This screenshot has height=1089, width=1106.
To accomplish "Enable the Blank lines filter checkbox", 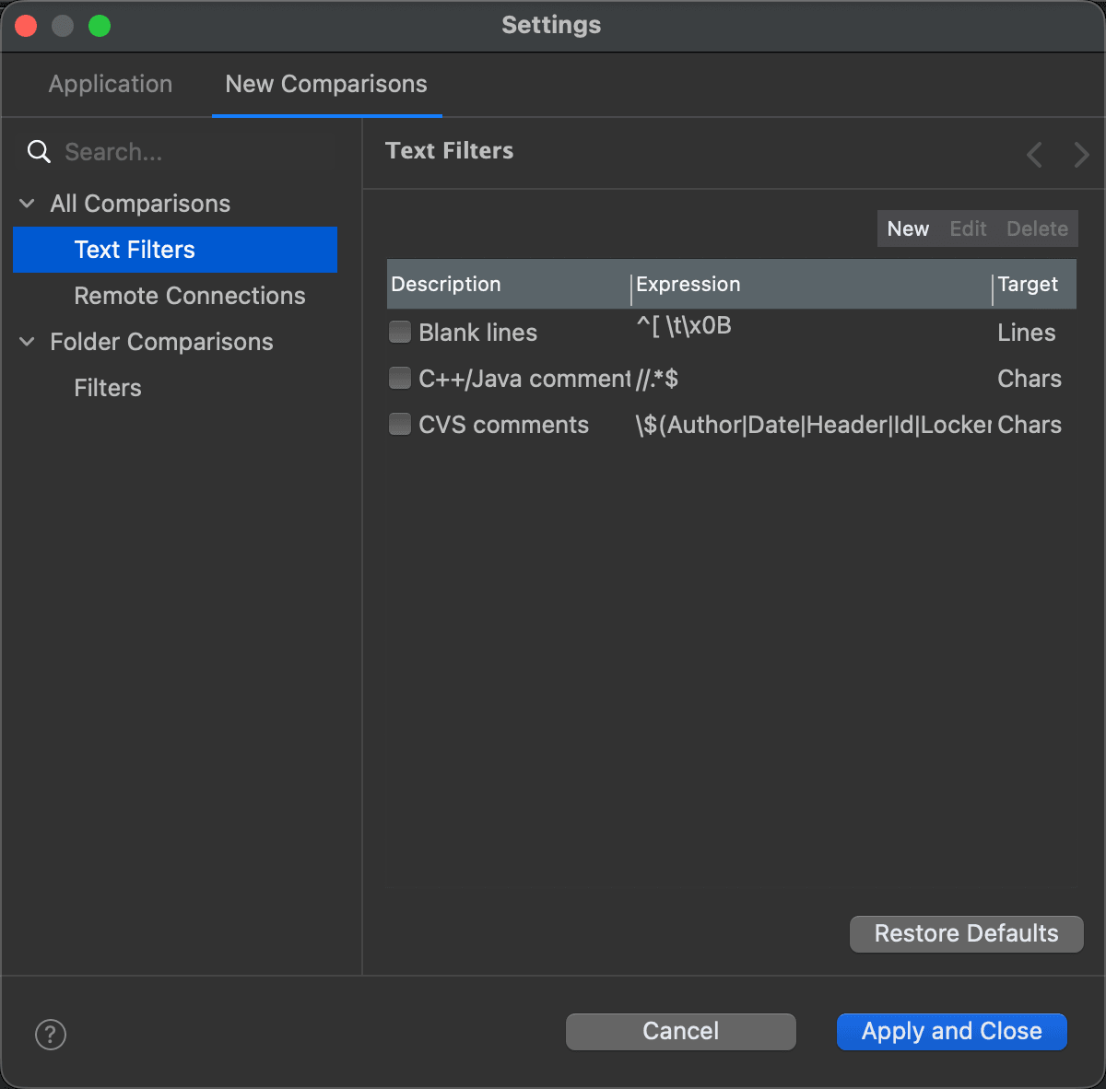I will pos(400,332).
